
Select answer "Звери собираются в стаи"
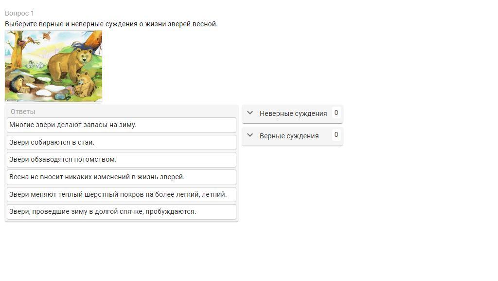point(121,142)
